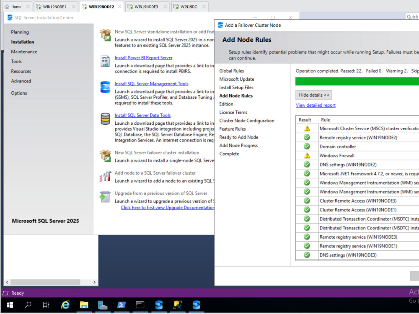Click the warning icon for Windows Firewall rule

(x=307, y=155)
